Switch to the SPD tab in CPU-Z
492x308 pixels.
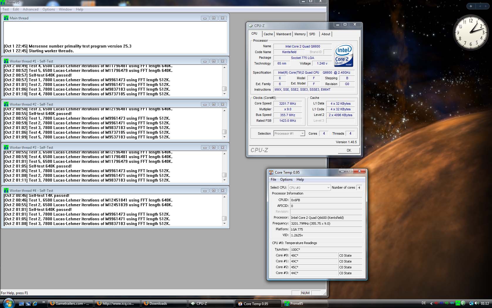[312, 34]
